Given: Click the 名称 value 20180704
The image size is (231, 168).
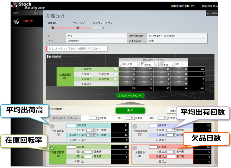Looking at the screenshot, I should point(73,41).
